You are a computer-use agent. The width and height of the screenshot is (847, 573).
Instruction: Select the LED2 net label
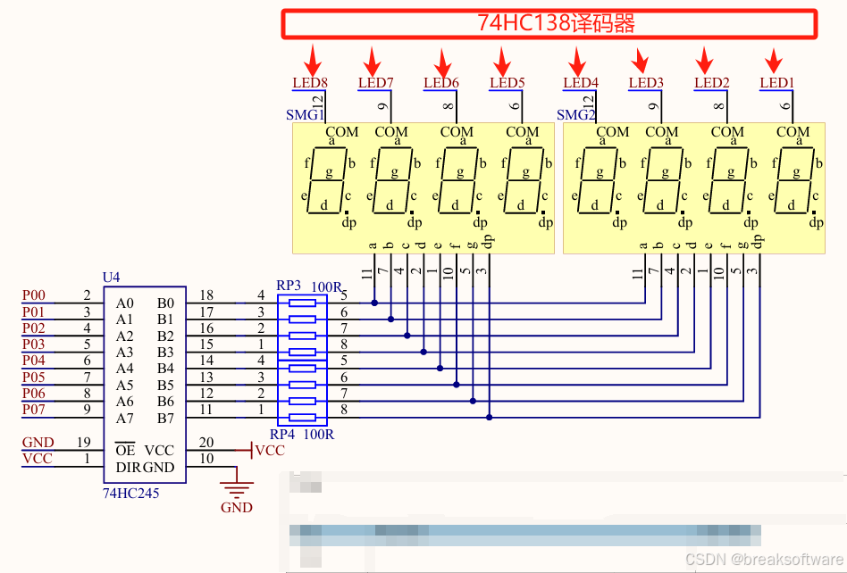pos(711,82)
